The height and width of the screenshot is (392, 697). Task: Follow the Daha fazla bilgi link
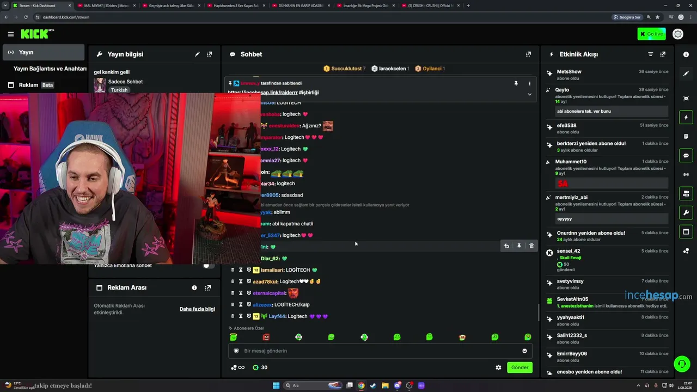[x=197, y=309]
